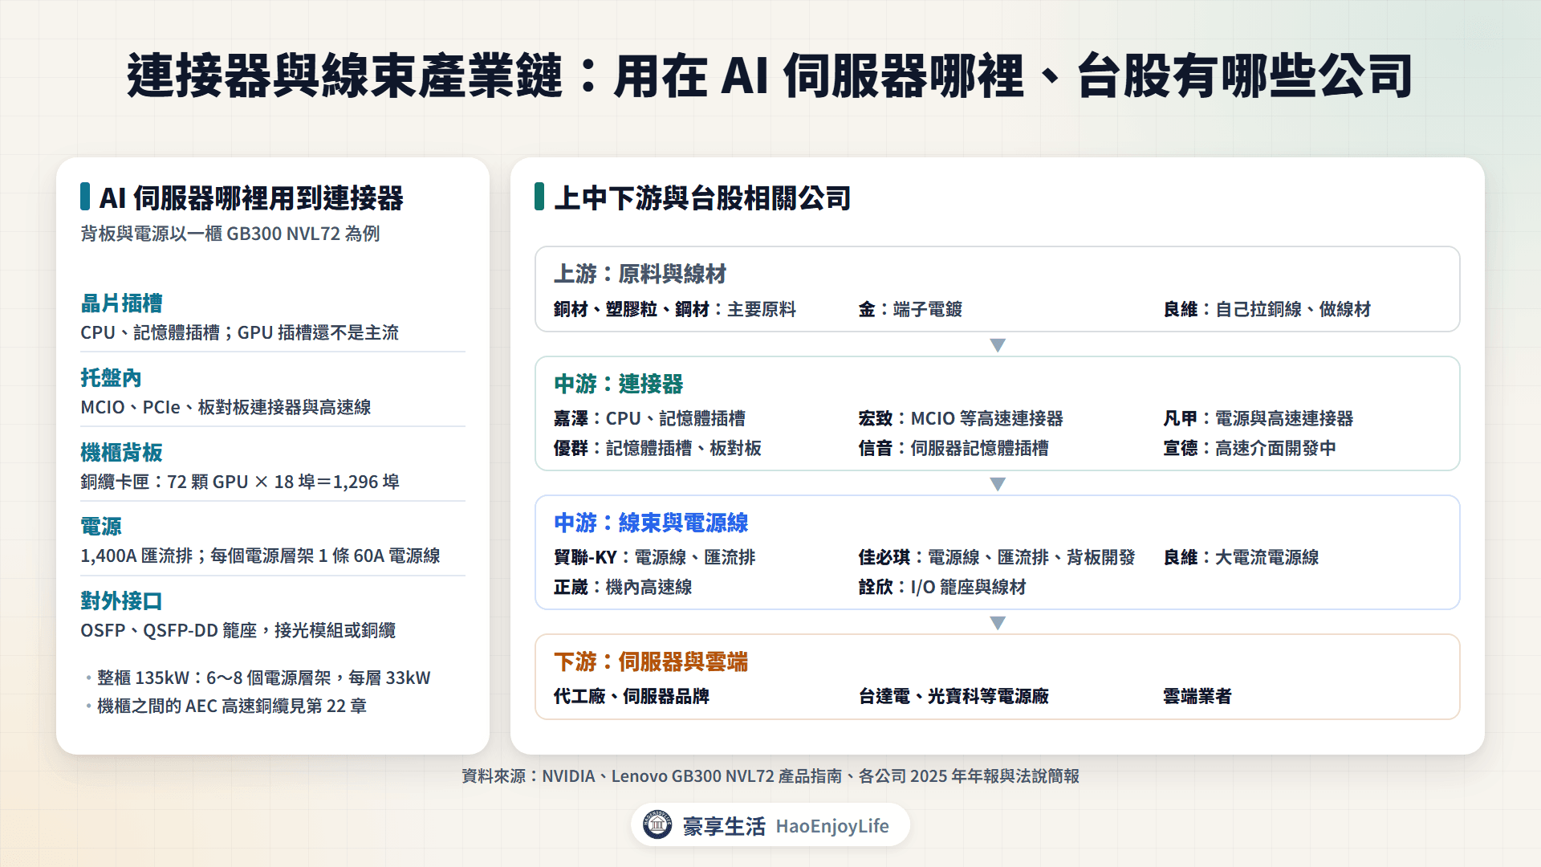Click the entry 銅材、塑膠粒、鋼材：主要原料
This screenshot has height=867, width=1541.
(675, 309)
